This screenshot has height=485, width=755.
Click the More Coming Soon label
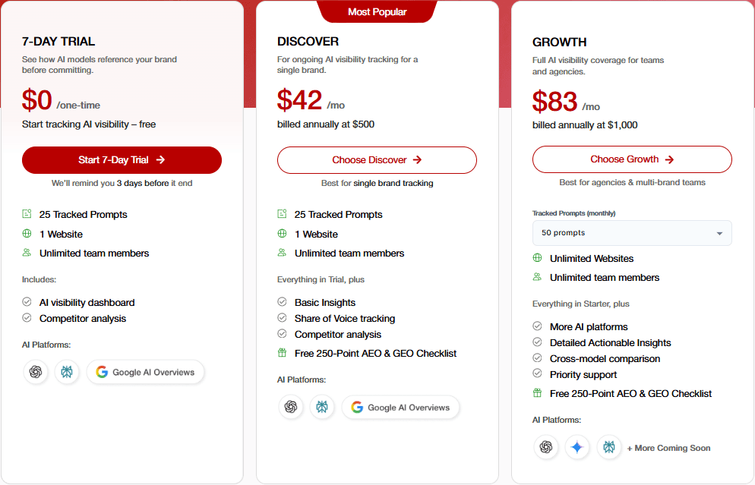coord(669,448)
